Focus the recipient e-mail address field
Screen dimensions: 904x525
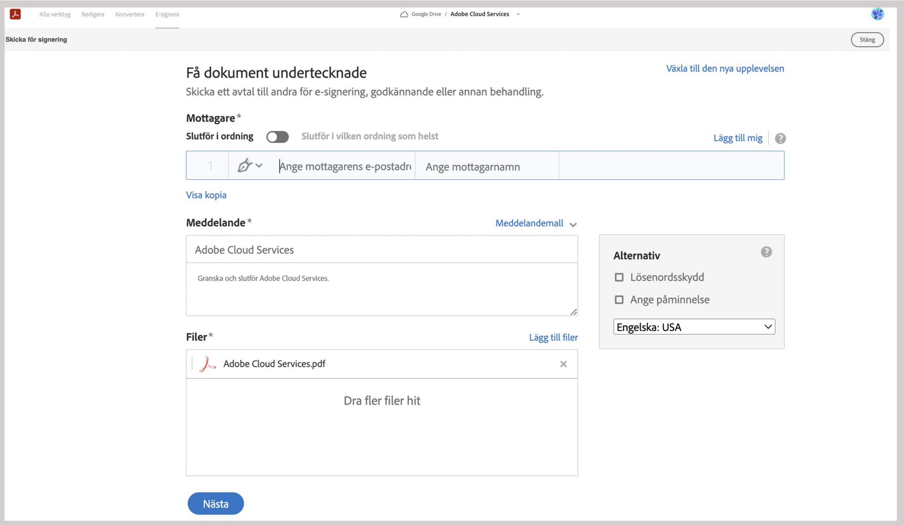(x=346, y=166)
